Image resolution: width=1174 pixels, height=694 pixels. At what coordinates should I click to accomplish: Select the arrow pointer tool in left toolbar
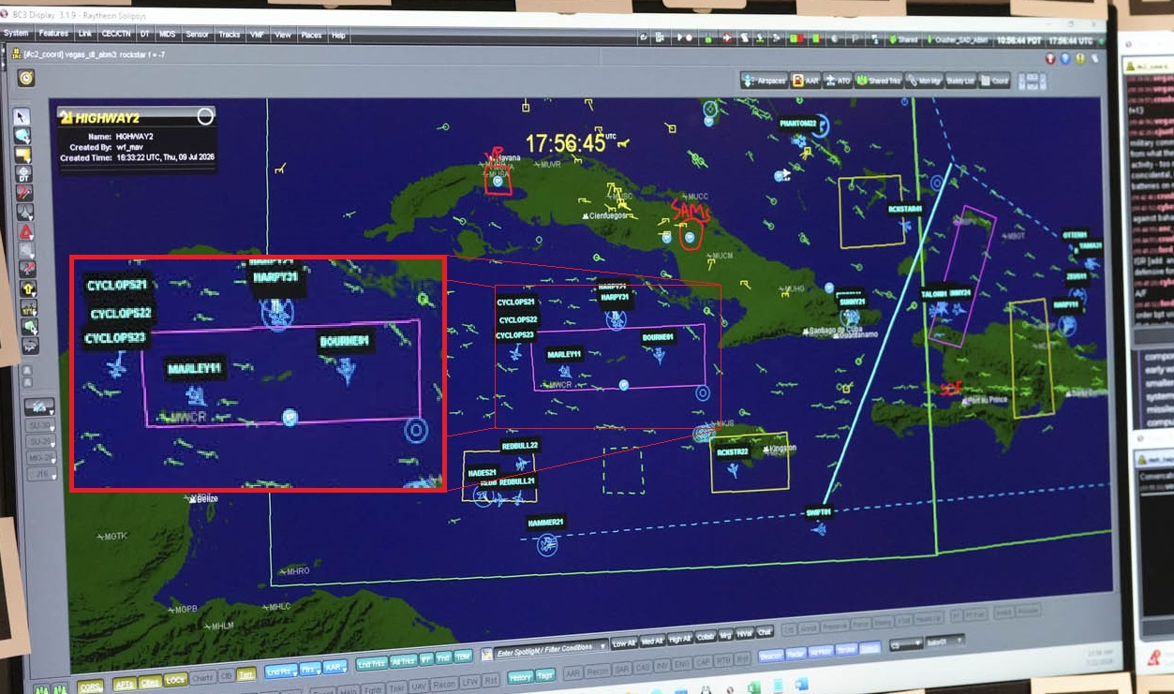(x=22, y=116)
